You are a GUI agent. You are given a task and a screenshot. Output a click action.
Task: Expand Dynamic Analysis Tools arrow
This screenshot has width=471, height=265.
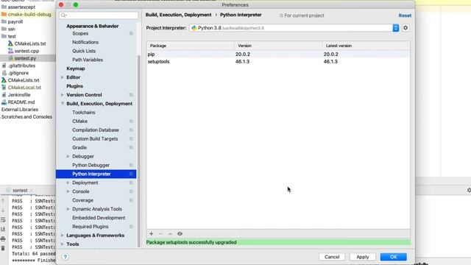(68, 209)
